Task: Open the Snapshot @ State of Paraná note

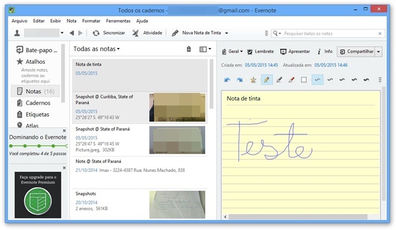Action: coord(140,140)
